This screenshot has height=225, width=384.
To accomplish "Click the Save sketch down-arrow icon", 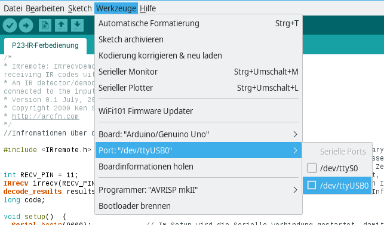I will 78,25.
